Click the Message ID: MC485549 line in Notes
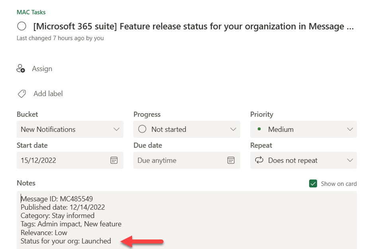This screenshot has width=372, height=249. (x=57, y=199)
